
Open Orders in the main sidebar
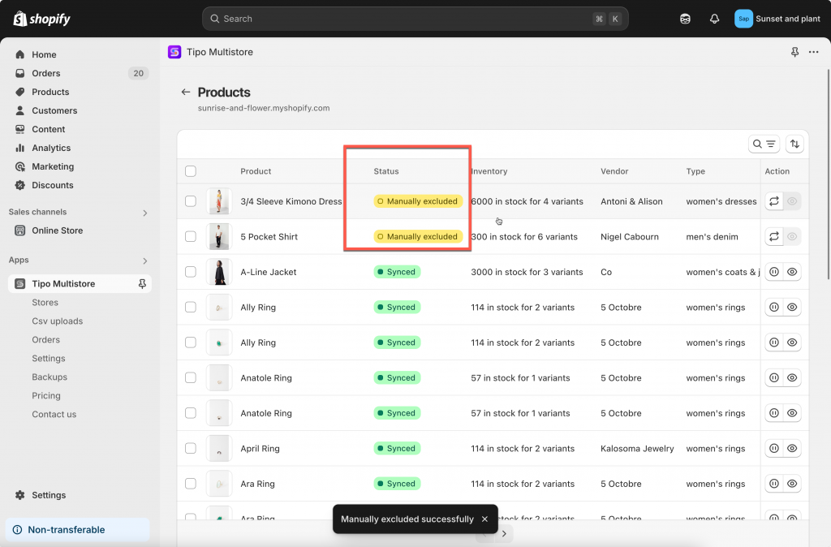coord(80,73)
